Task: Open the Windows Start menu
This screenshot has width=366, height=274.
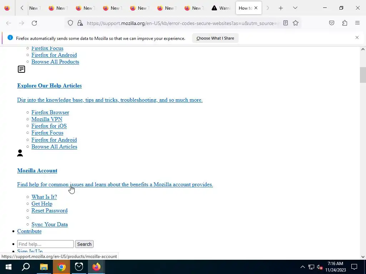Action: click(9, 267)
